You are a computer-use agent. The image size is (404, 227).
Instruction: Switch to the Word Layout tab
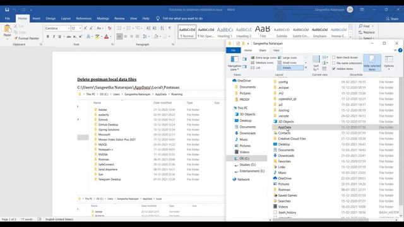click(x=66, y=18)
